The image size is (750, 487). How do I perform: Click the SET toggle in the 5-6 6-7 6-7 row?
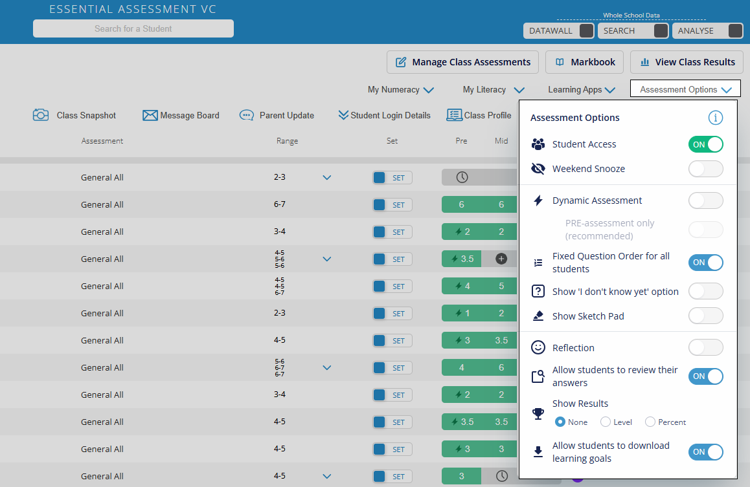tap(392, 367)
